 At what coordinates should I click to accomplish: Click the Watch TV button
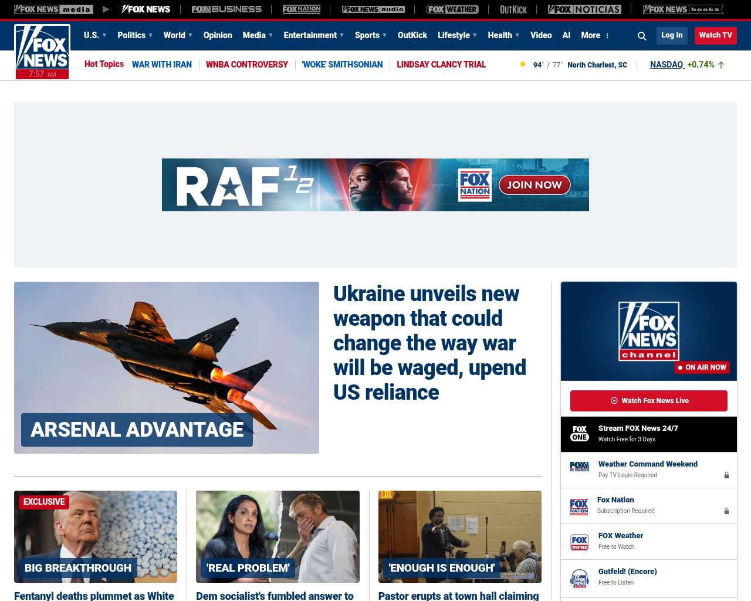click(716, 35)
